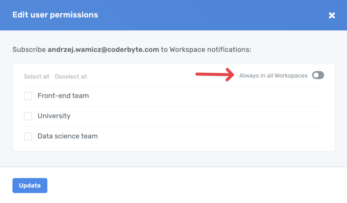This screenshot has height=203, width=347.
Task: Tick the University workspace checkbox
Action: [28, 116]
